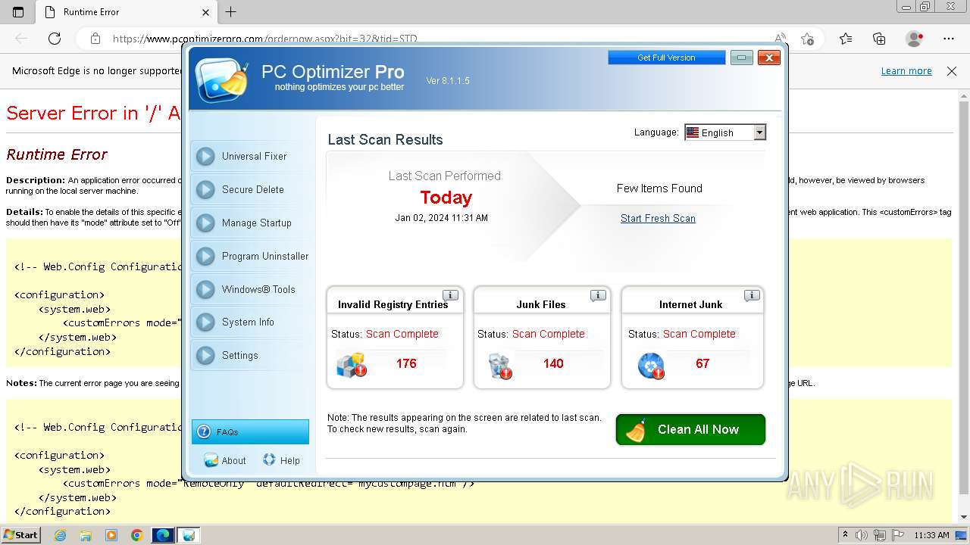This screenshot has width=970, height=545.
Task: Open Secure Delete section
Action: 251,189
